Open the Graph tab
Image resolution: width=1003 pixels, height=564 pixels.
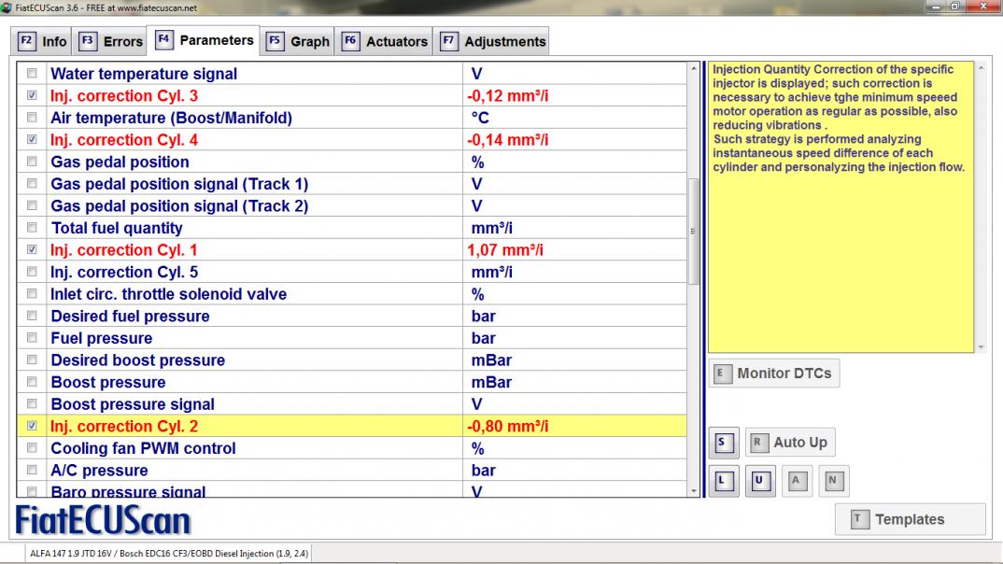pos(299,41)
